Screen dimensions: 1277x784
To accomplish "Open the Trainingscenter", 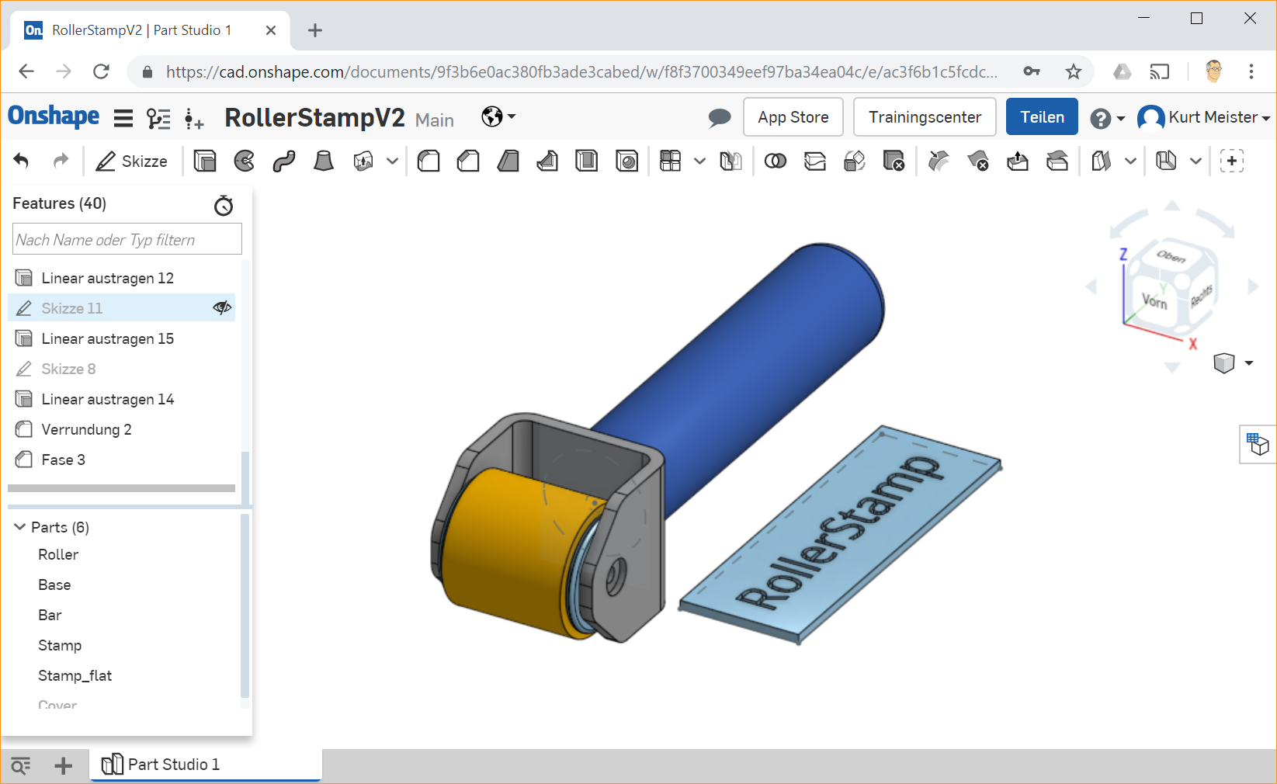I will point(925,117).
